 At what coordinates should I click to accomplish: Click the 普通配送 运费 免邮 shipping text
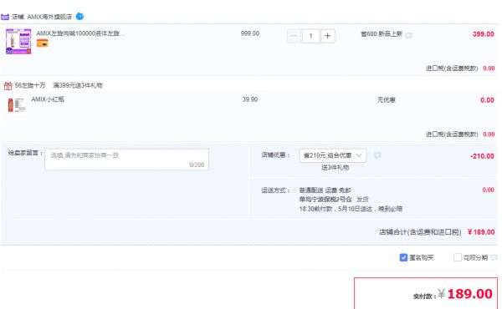coord(325,190)
